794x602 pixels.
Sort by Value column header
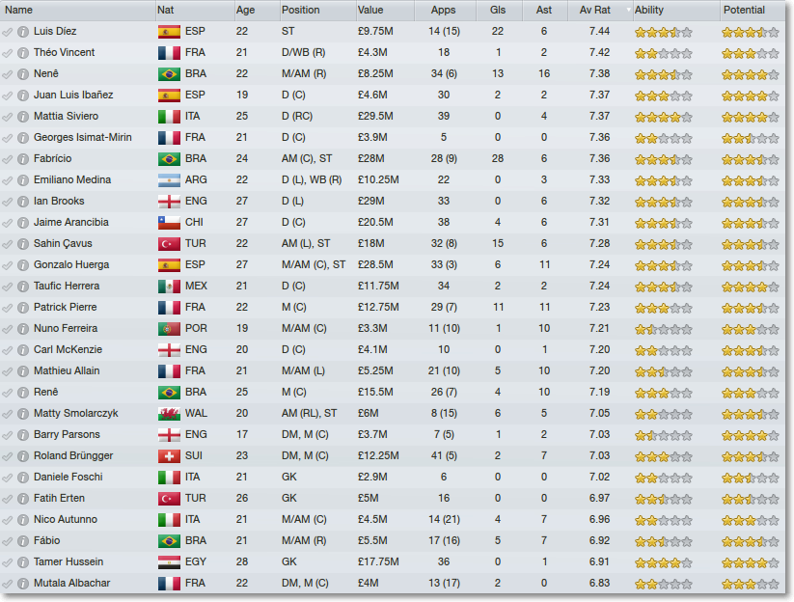[x=385, y=10]
